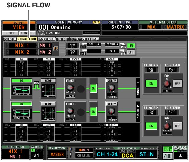Click the ST IN fader status button
189x162 pixels.
(x=146, y=154)
